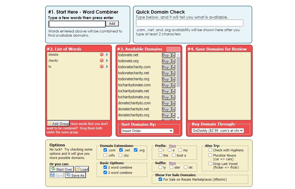Focus the Quick Domain Check input
This screenshot has width=295, height=189.
pos(190,23)
